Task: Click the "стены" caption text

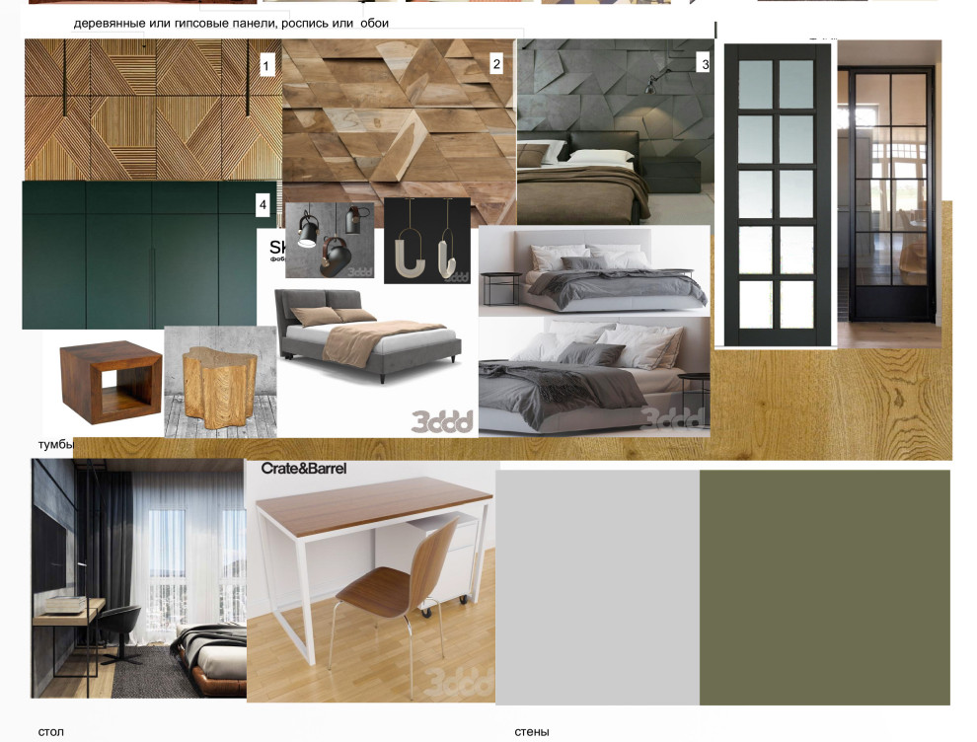Action: click(531, 731)
